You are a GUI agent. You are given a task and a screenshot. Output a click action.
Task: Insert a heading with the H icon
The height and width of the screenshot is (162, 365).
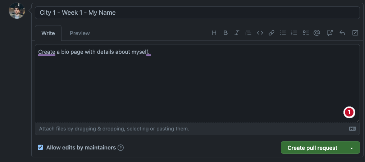click(214, 33)
